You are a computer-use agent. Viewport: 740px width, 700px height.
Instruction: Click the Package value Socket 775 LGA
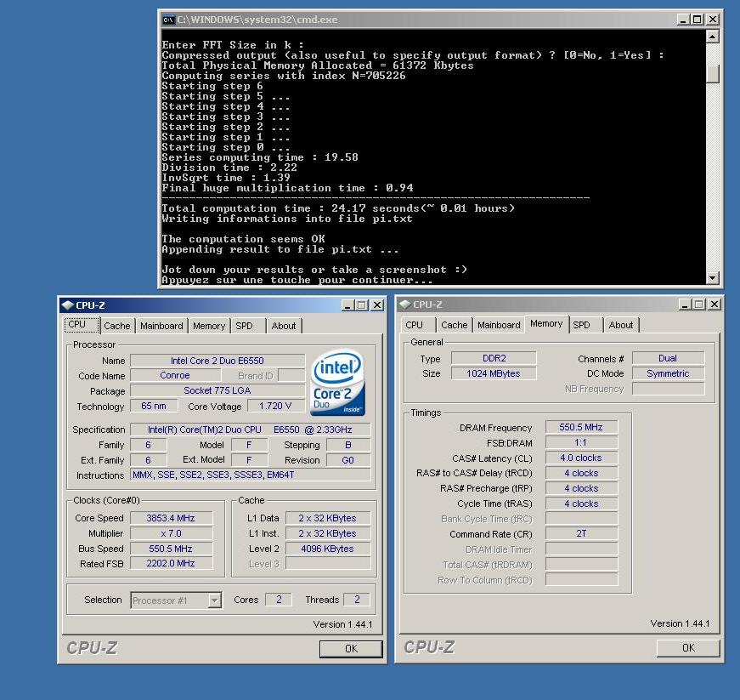pos(217,390)
